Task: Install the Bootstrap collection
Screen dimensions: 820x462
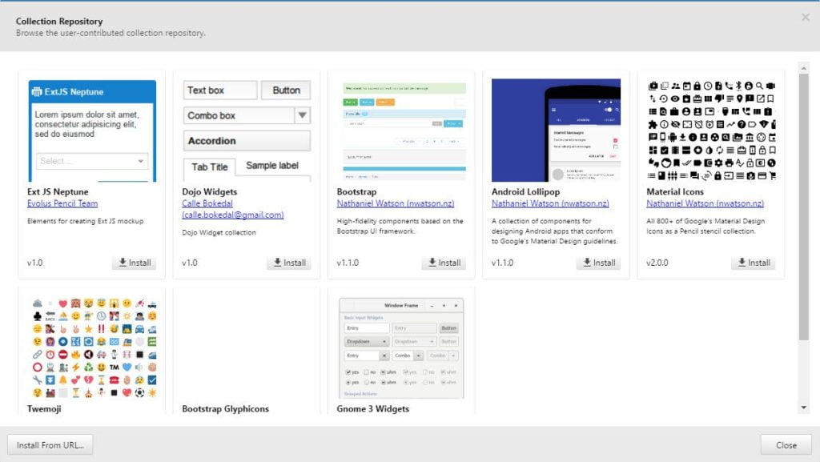Action: [x=444, y=263]
